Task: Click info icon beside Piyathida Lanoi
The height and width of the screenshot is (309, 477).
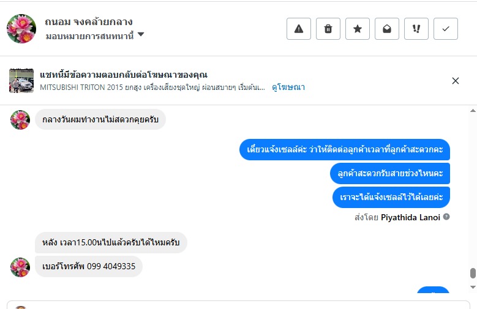Action: point(446,217)
